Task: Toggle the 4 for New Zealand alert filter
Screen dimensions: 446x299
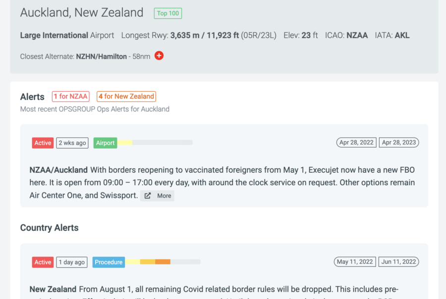Action: [x=126, y=97]
